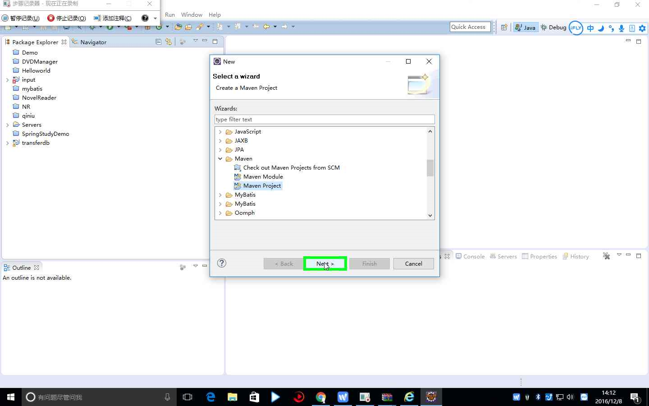Click the wizard list scrollbar thumb
Viewport: 649px width, 406px height.
click(x=430, y=168)
